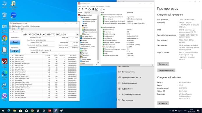Click Копіювати under device specifications

pyautogui.click(x=163, y=64)
